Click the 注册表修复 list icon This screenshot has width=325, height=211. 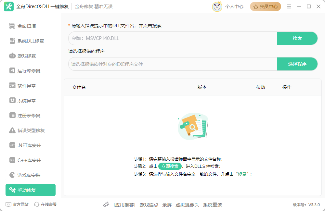[x=12, y=115]
